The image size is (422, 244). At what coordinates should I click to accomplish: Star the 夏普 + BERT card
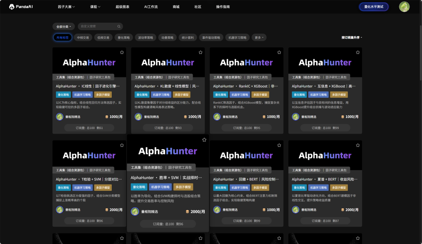pyautogui.click(x=358, y=145)
